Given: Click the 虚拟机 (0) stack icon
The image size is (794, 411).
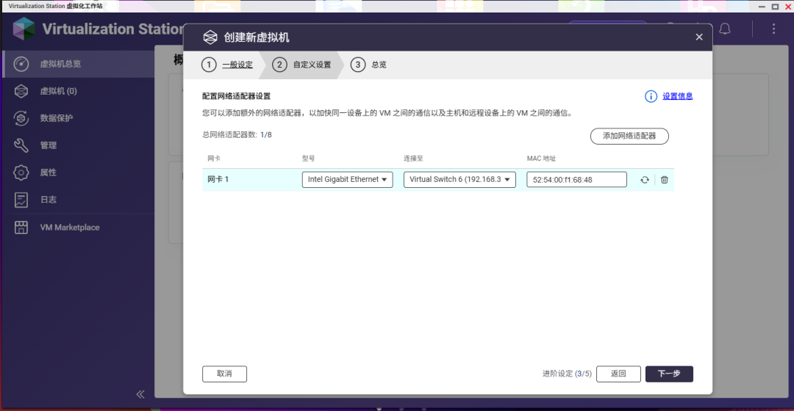Looking at the screenshot, I should (21, 91).
